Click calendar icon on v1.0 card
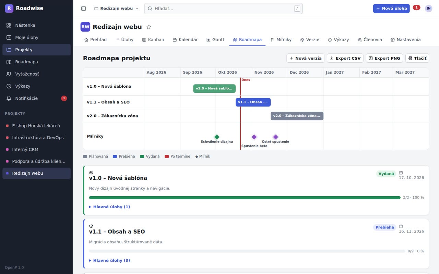The image size is (439, 274). tap(401, 173)
